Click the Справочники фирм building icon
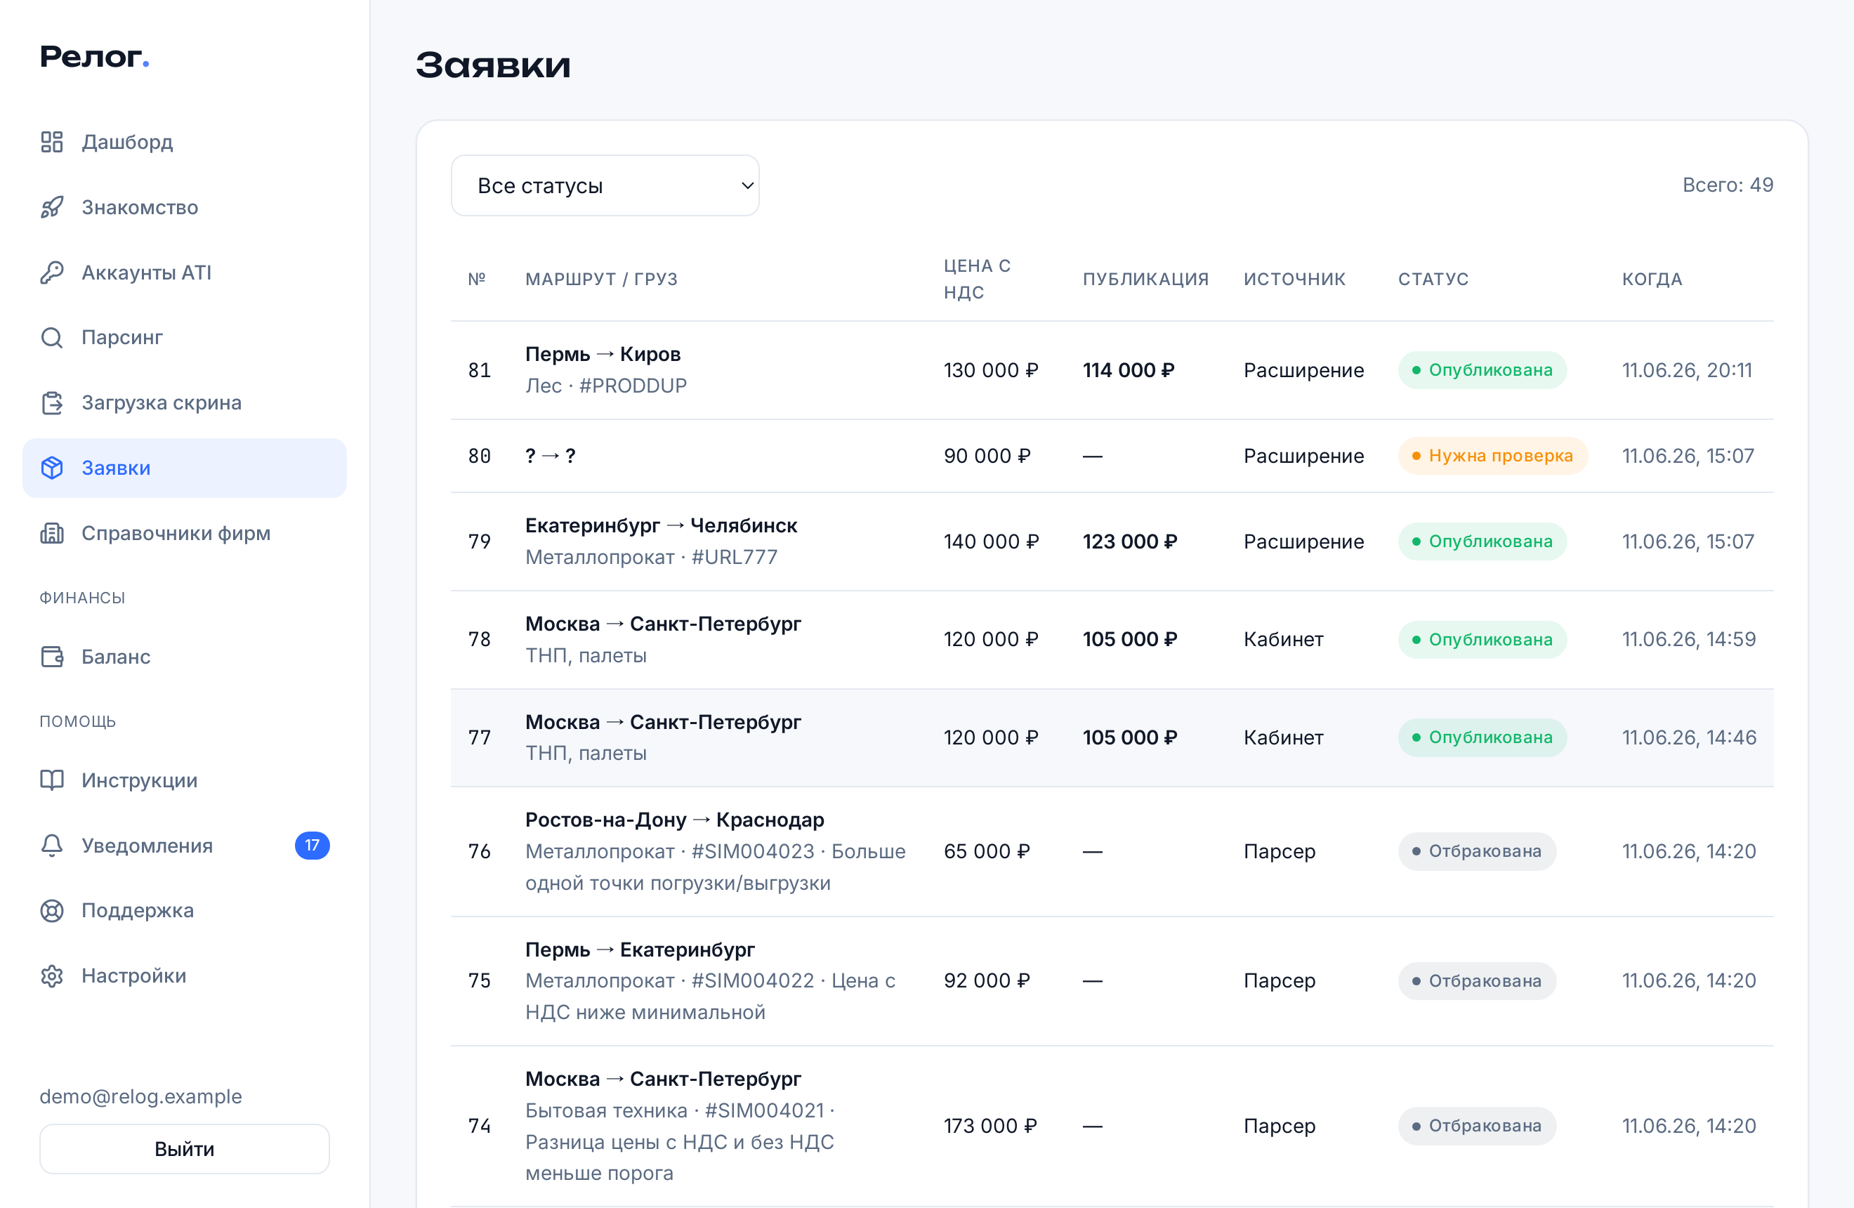This screenshot has width=1854, height=1208. 51,534
